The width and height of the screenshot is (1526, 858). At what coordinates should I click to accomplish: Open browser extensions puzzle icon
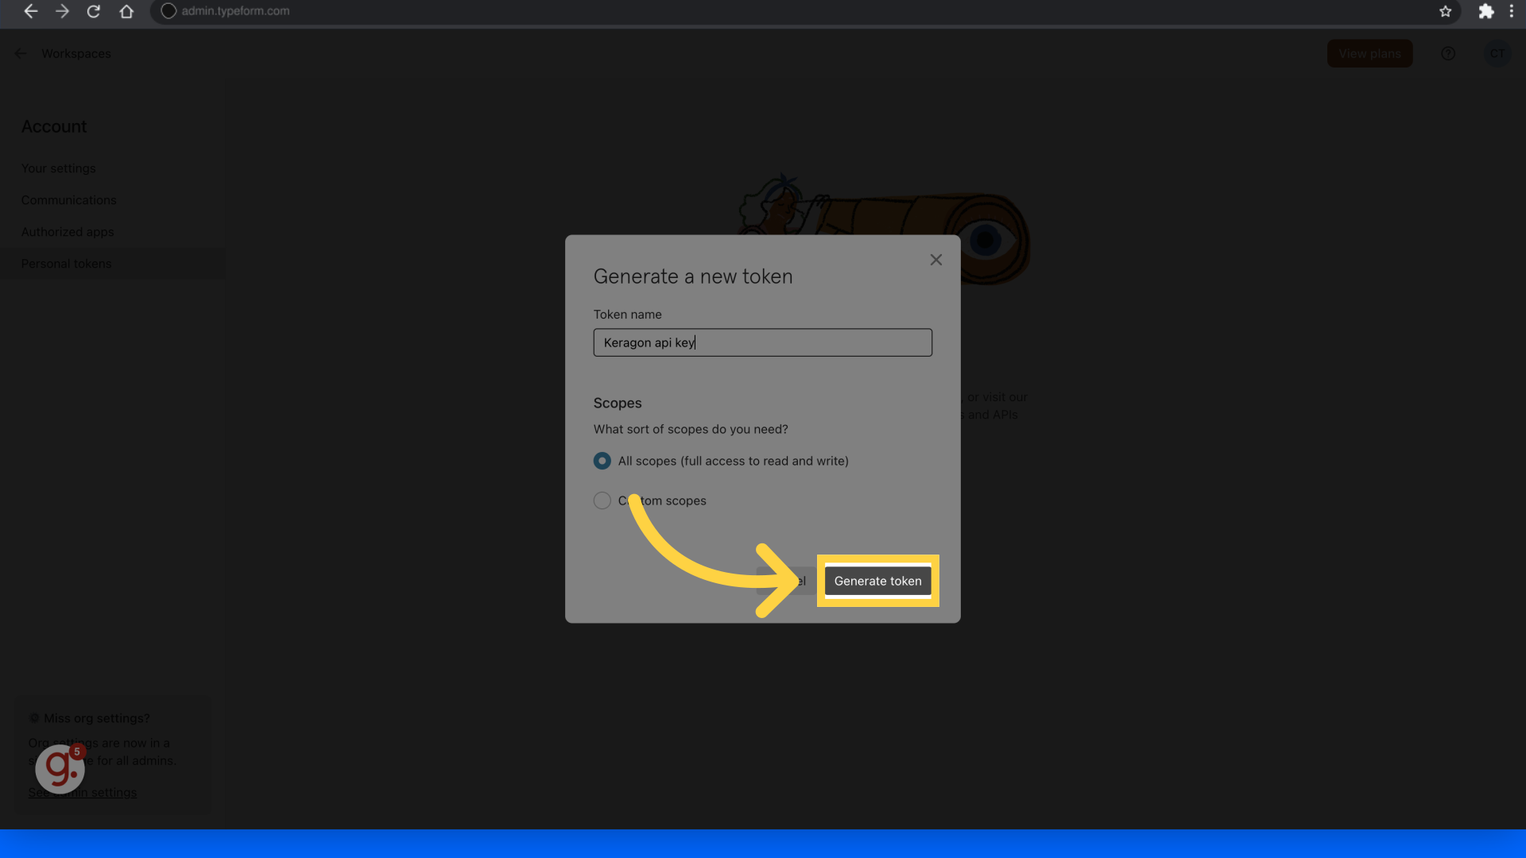1485,11
